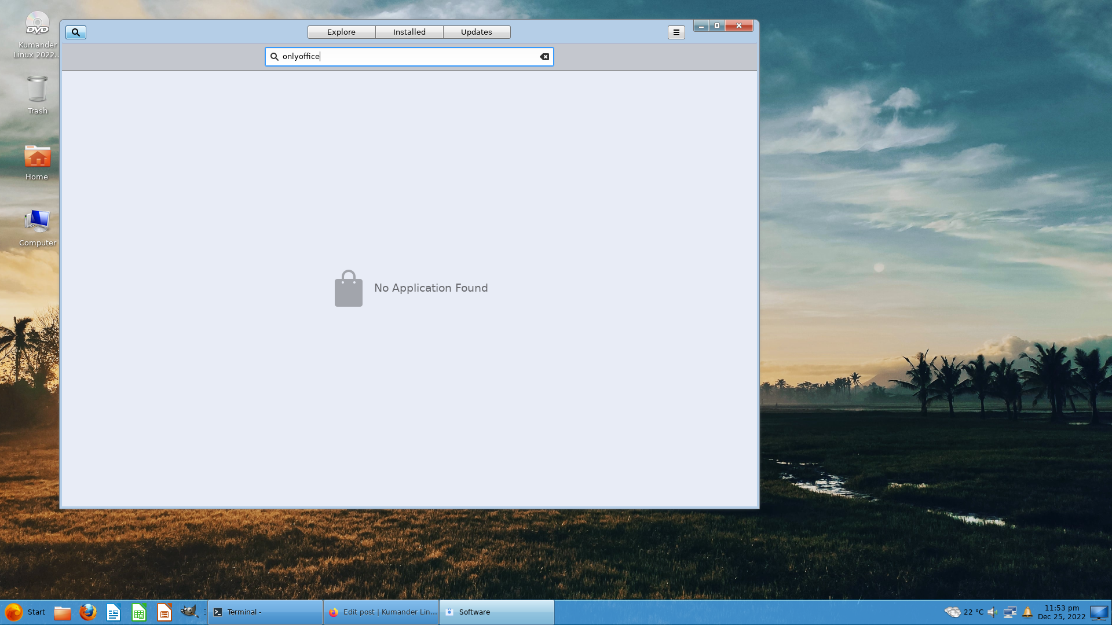Open the clock showing 11:53 pm

(x=1062, y=612)
